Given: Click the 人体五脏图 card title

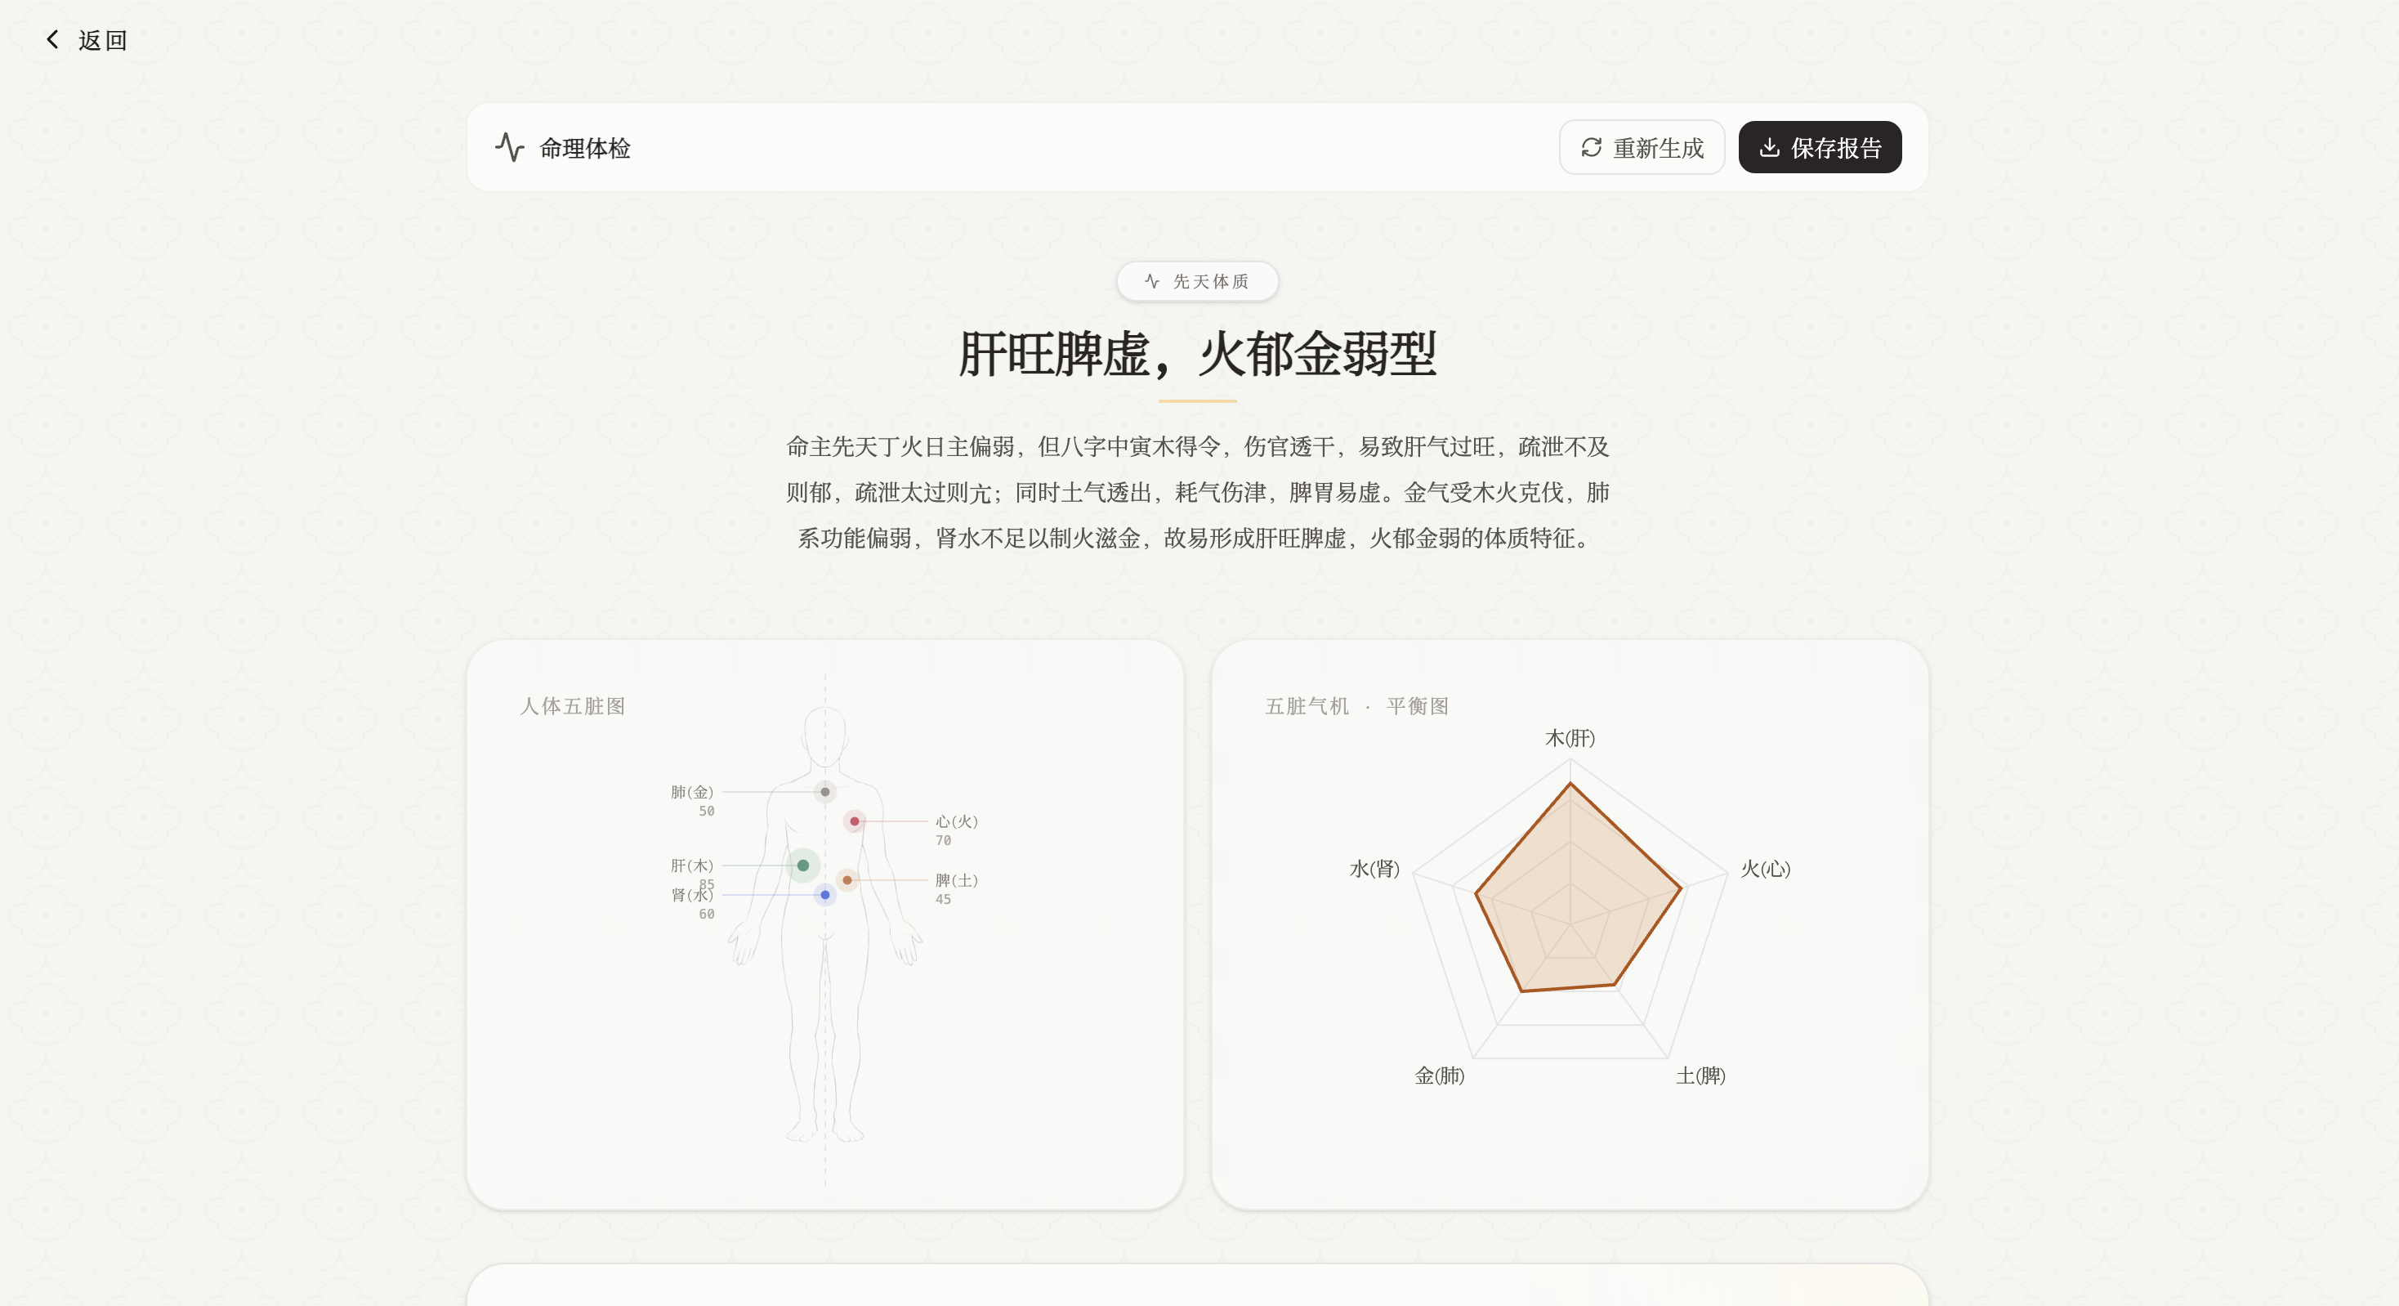Looking at the screenshot, I should (x=573, y=706).
